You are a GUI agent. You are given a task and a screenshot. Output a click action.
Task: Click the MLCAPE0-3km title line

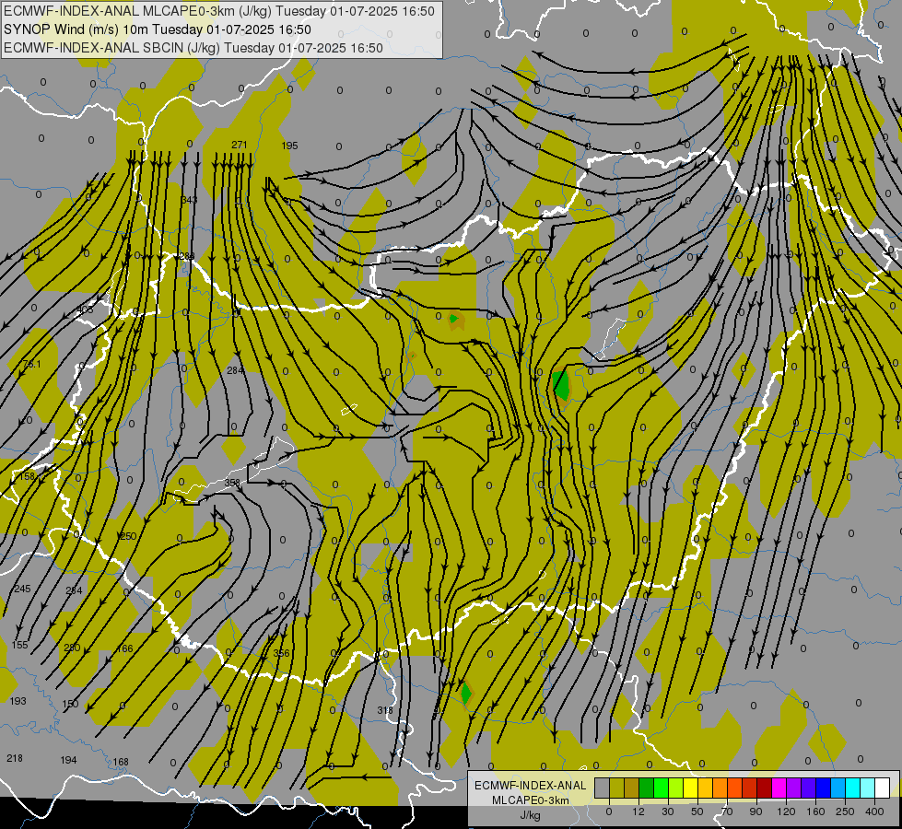[x=219, y=11]
